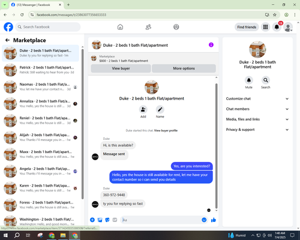Open the Windows notification center icon
Viewport: 300px width, 240px height.
292,235
